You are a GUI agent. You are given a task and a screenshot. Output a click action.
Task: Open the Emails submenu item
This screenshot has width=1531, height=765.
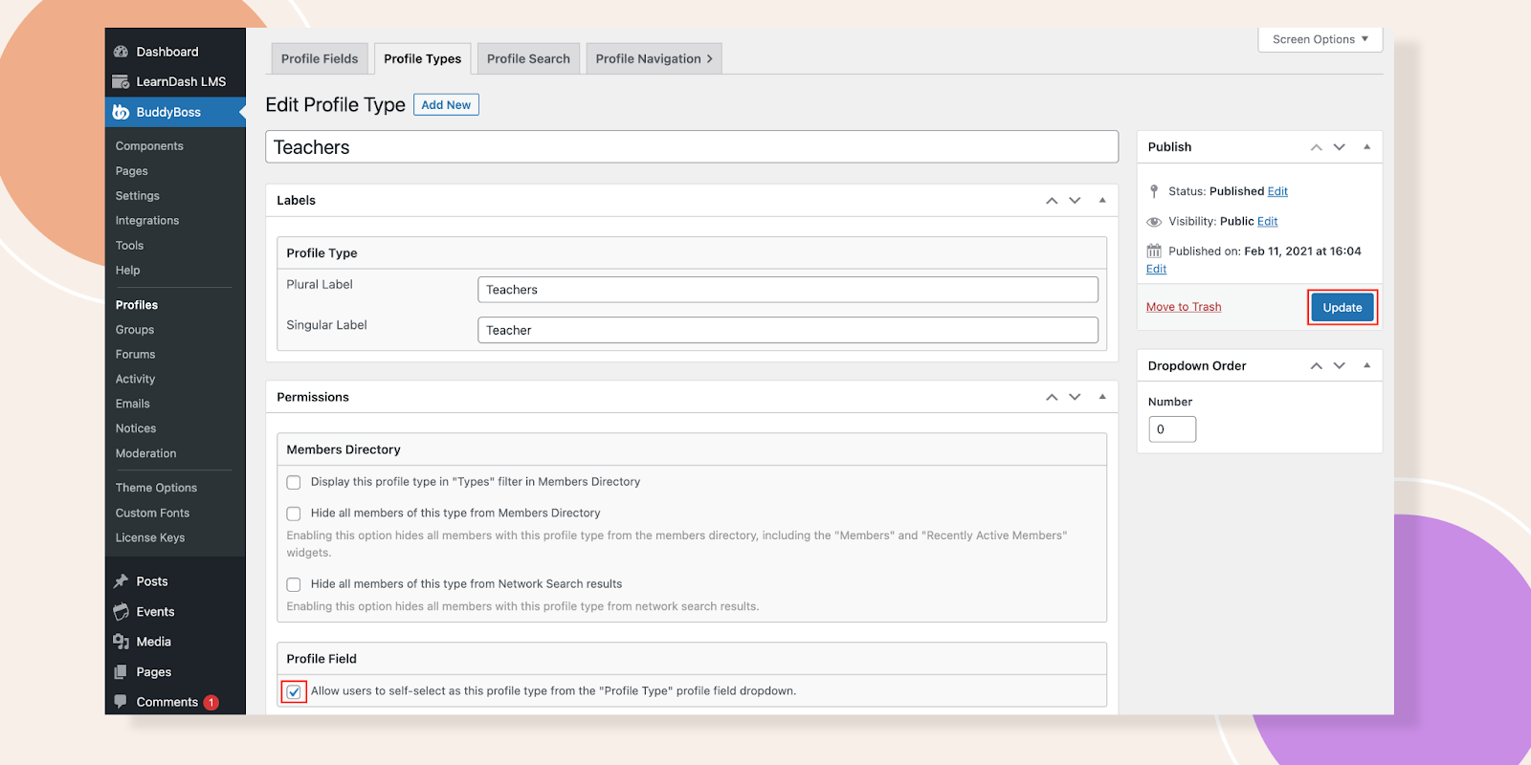click(133, 404)
